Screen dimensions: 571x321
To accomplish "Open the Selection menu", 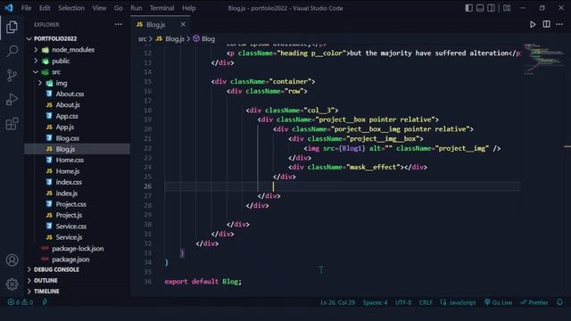I will (x=71, y=8).
